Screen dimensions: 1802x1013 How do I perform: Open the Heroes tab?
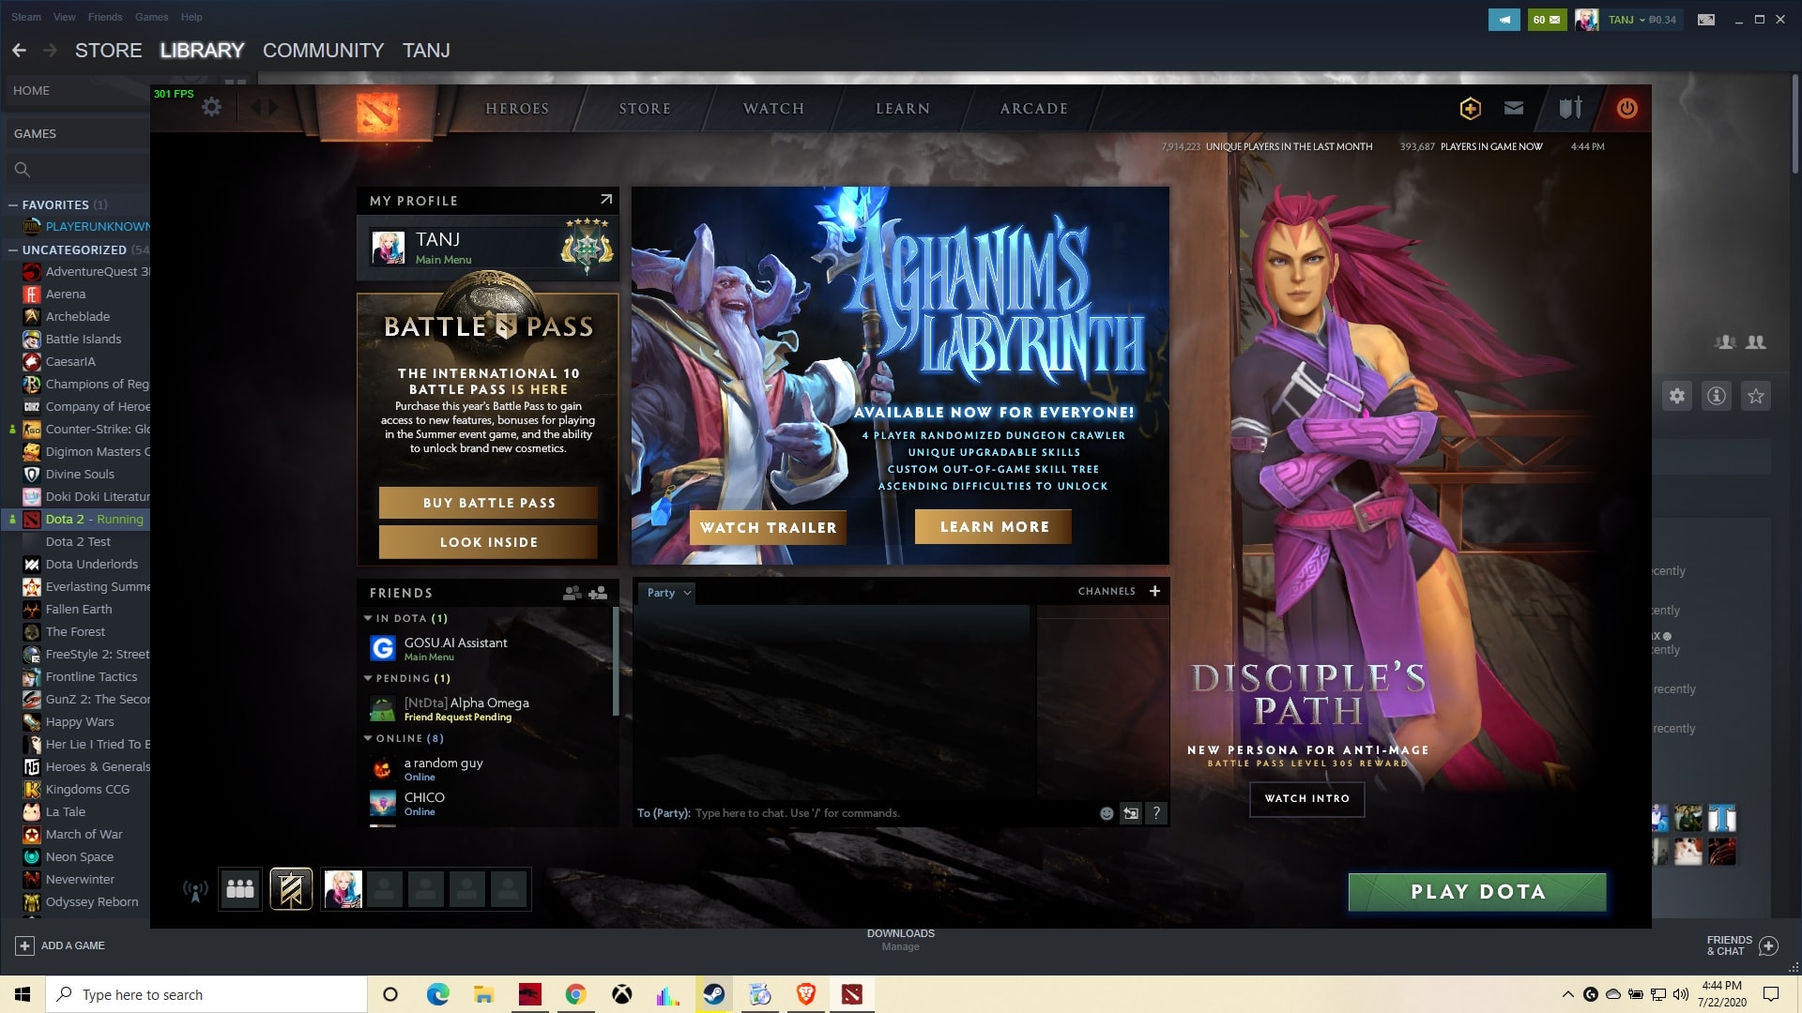click(517, 109)
